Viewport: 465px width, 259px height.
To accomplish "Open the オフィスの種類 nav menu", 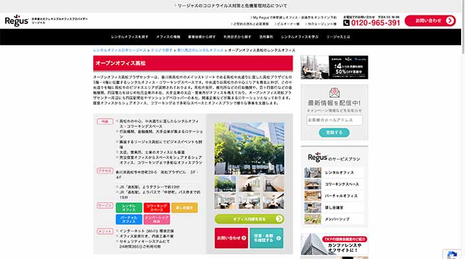I will click(168, 37).
